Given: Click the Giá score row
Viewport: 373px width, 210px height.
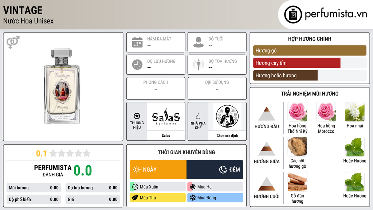Looking at the screenshot, I should (x=93, y=199).
